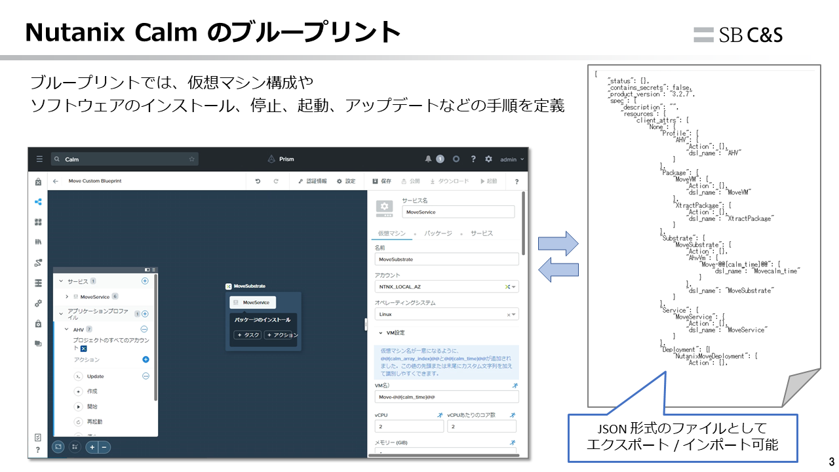Click the サービス名 field with MoveService
This screenshot has height=472, width=839.
(x=459, y=212)
